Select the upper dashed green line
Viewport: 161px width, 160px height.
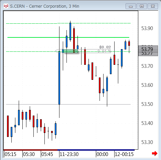click(x=68, y=23)
